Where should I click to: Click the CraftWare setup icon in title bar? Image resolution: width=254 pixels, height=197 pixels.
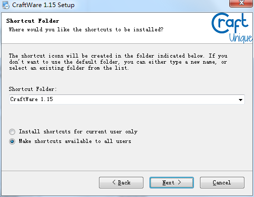point(6,5)
